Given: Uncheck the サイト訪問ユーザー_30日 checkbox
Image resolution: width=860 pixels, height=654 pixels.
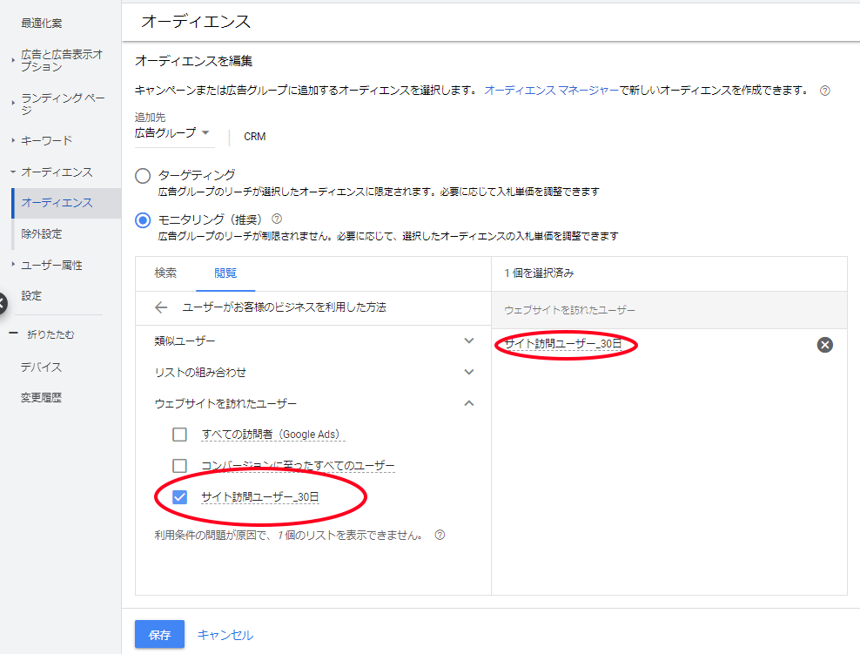Looking at the screenshot, I should [179, 497].
